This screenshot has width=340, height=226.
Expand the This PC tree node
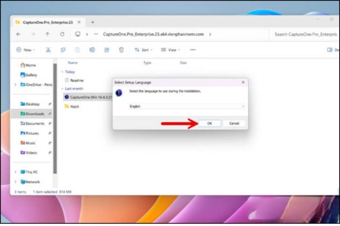pos(15,172)
